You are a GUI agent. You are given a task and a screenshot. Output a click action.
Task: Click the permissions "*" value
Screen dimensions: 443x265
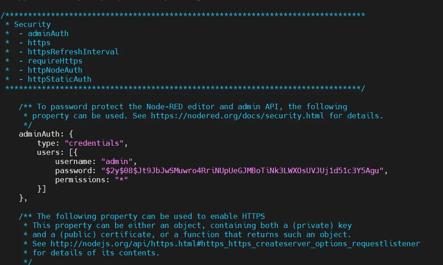pos(121,180)
